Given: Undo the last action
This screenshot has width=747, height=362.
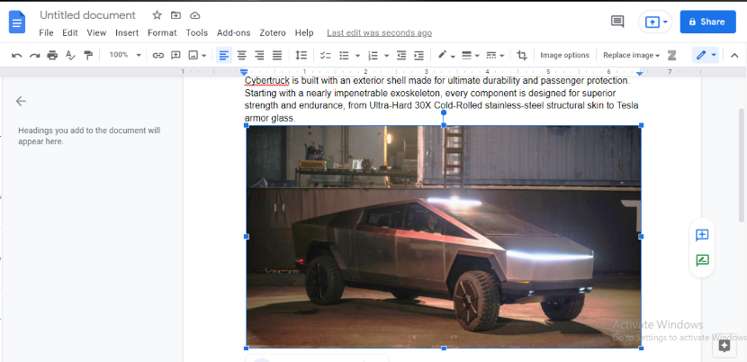Looking at the screenshot, I should coord(17,55).
